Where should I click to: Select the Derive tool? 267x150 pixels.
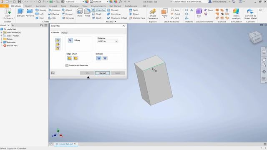[x=54, y=14]
